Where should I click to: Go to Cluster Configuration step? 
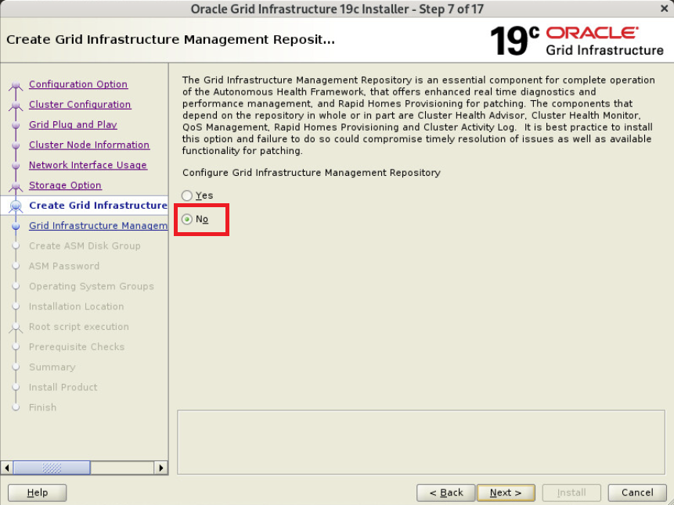80,104
